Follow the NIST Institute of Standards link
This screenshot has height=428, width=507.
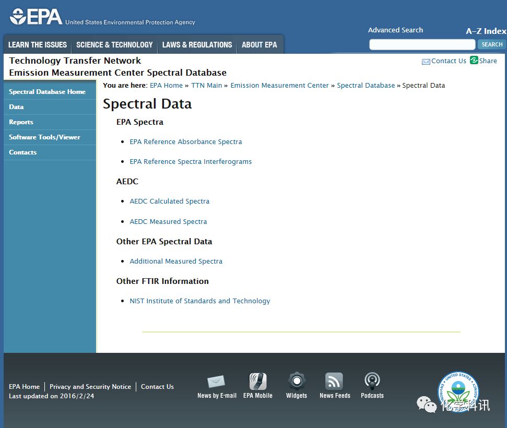click(x=200, y=301)
